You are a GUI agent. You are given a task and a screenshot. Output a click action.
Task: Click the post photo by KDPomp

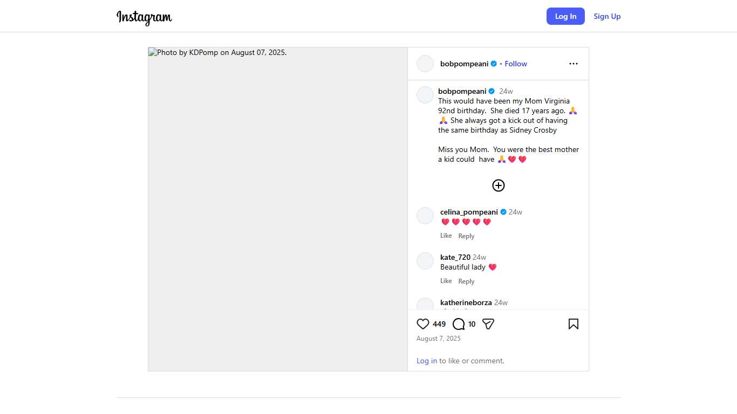[278, 209]
